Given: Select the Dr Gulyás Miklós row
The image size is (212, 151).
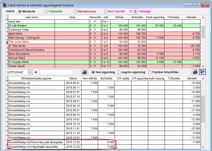Looking at the screenshot, I should (x=18, y=62).
